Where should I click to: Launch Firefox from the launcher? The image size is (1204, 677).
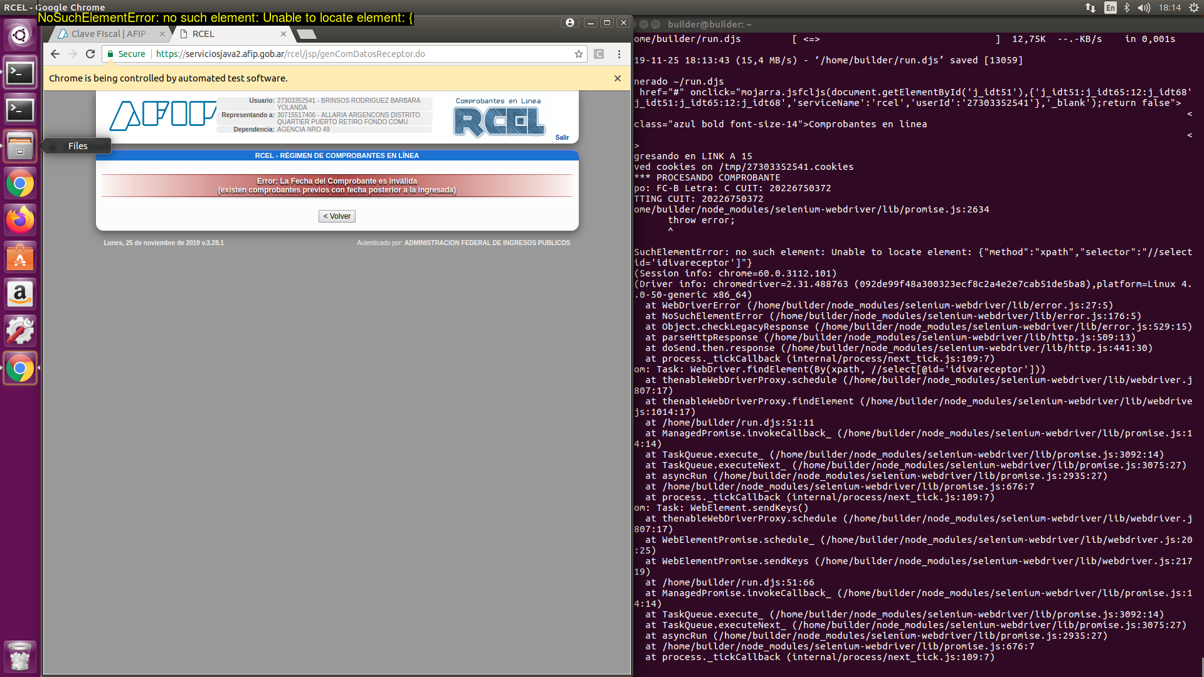[x=20, y=221]
